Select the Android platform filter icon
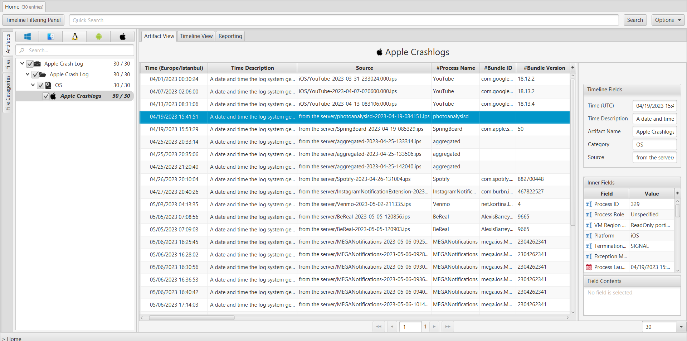 99,37
